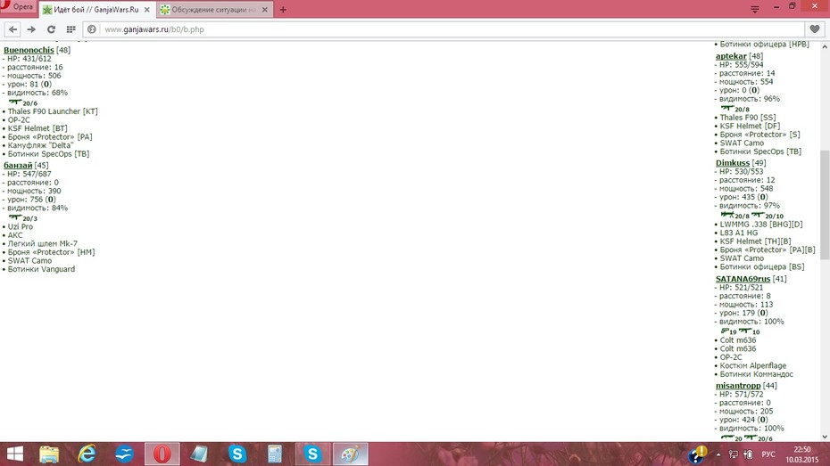
Task: Open the tab menu icon in title bar
Action: [755, 9]
